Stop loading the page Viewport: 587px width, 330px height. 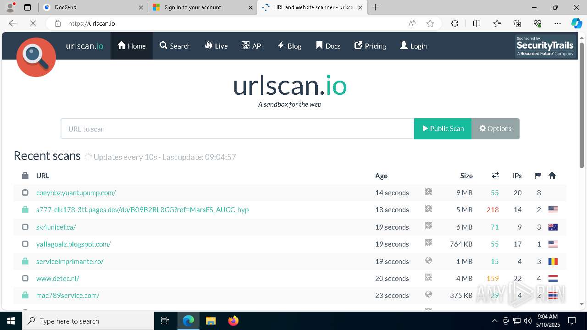pyautogui.click(x=33, y=23)
